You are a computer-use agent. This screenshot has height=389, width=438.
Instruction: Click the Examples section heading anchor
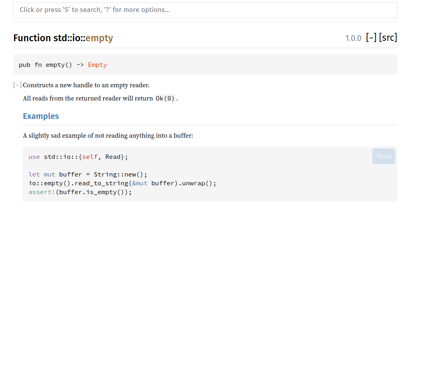point(41,116)
